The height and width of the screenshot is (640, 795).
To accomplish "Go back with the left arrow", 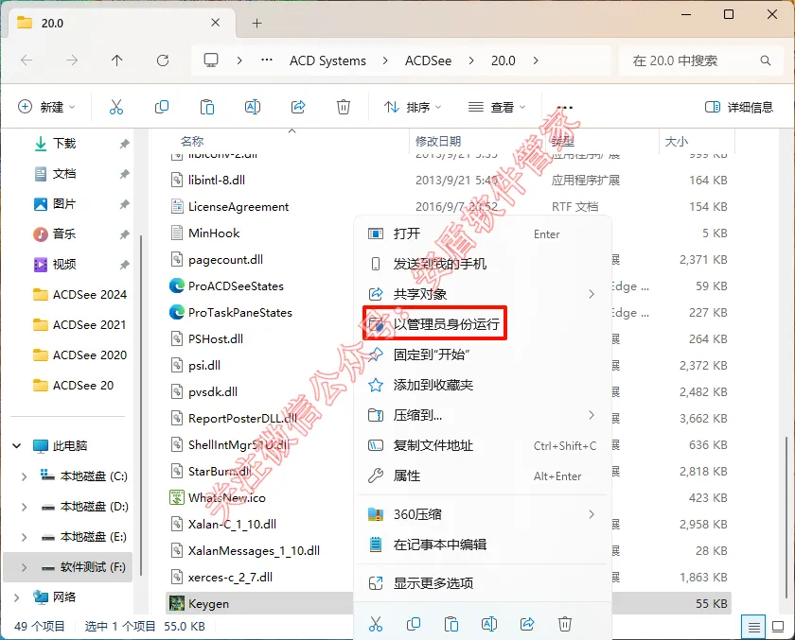I will [x=26, y=61].
